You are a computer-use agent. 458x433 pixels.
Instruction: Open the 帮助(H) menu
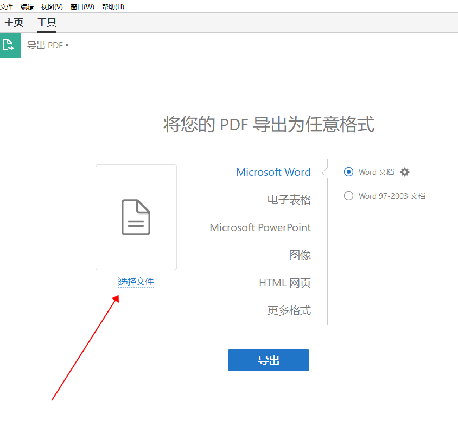point(113,7)
